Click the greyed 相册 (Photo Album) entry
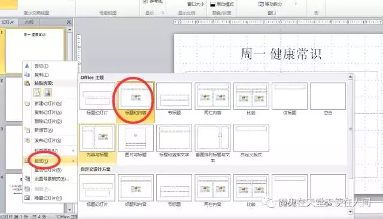This screenshot has width=383, height=219. [x=43, y=189]
